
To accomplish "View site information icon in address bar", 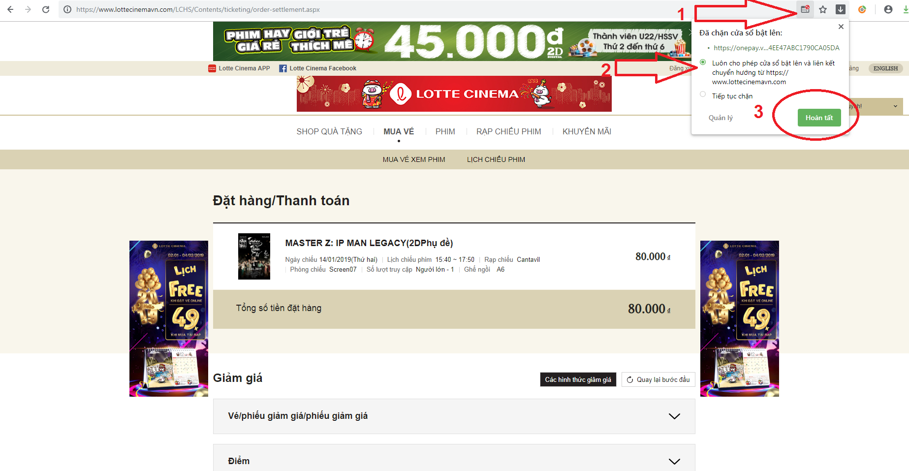I will pyautogui.click(x=67, y=9).
